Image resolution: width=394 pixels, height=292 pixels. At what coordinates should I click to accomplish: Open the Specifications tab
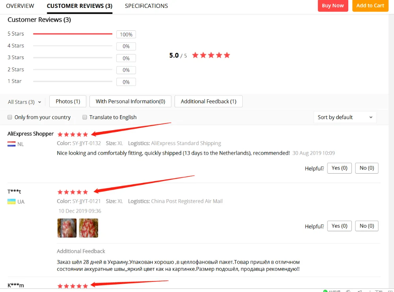[x=146, y=6]
